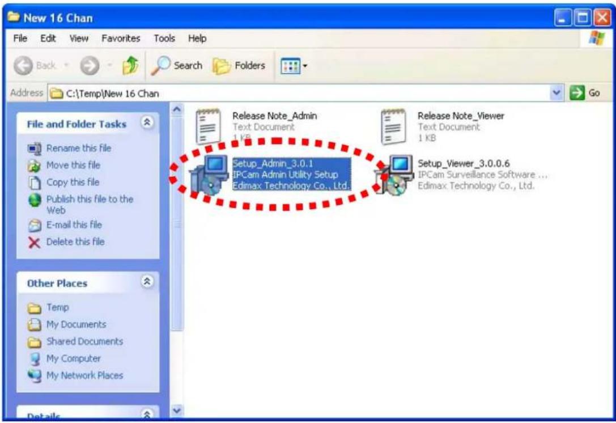Screen dimensions: 616x423
Task: Click the task pane scroll up arrow
Action: pyautogui.click(x=177, y=108)
